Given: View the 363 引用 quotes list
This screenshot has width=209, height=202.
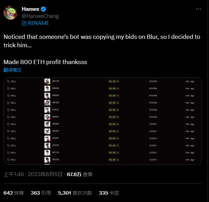Looking at the screenshot, I should click(x=41, y=193).
